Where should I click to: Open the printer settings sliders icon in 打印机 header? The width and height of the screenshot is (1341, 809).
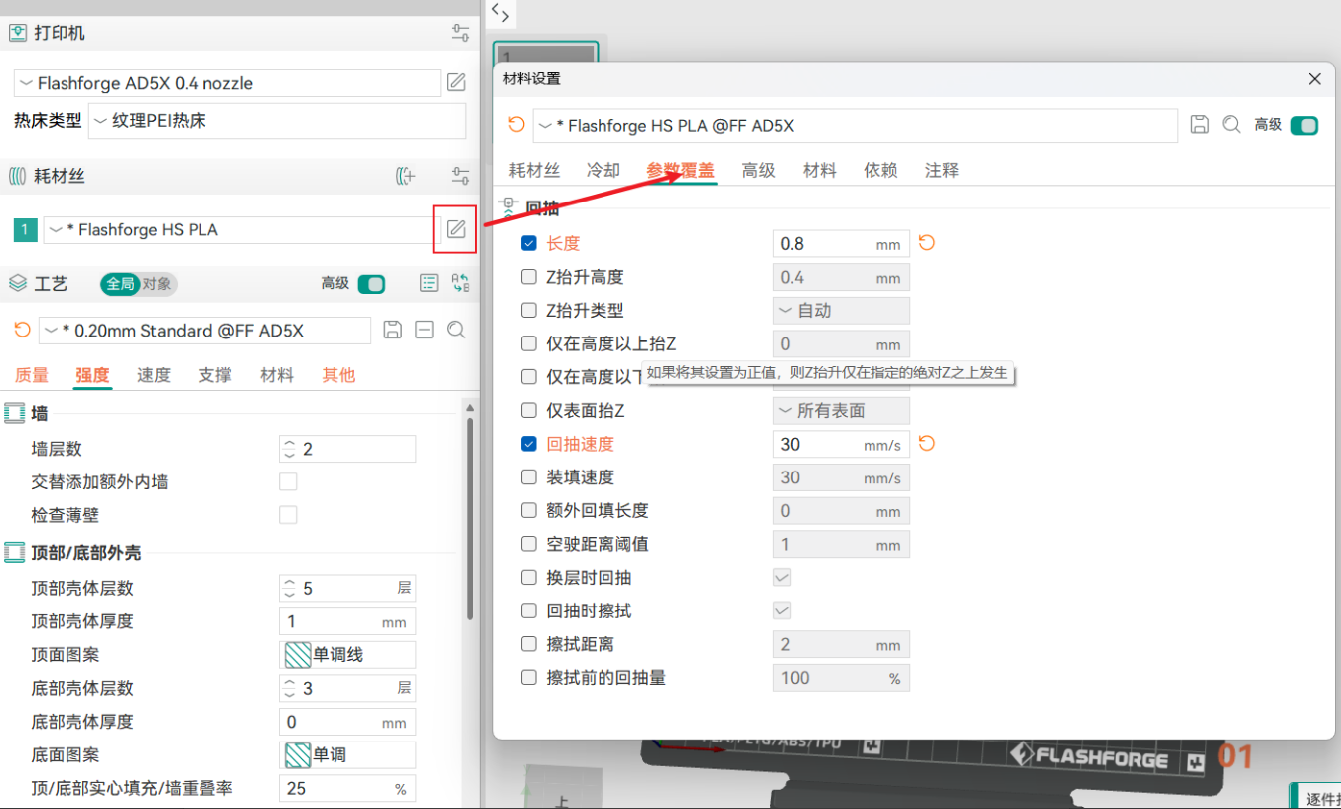click(461, 33)
